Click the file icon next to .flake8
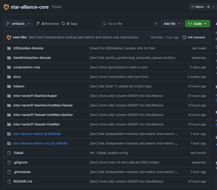 tap(9, 153)
